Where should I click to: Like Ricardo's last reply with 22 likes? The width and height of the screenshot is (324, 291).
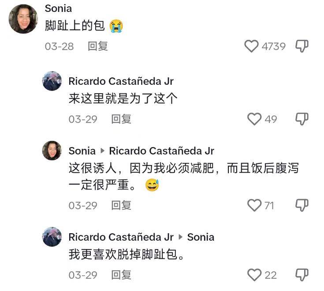point(254,275)
